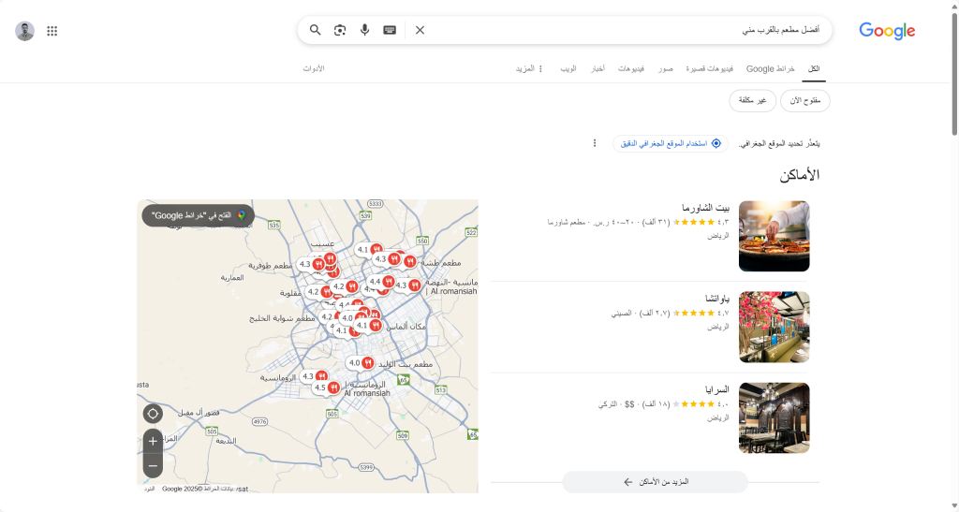This screenshot has height=512, width=959.
Task: Click the ياوانشا photo thumbnail
Action: 774,327
